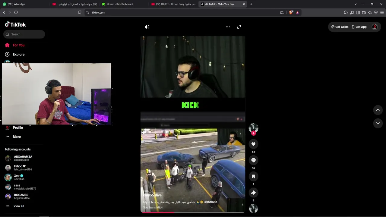Open the Brave VPN shield icon
The height and width of the screenshot is (217, 386).
(376, 13)
